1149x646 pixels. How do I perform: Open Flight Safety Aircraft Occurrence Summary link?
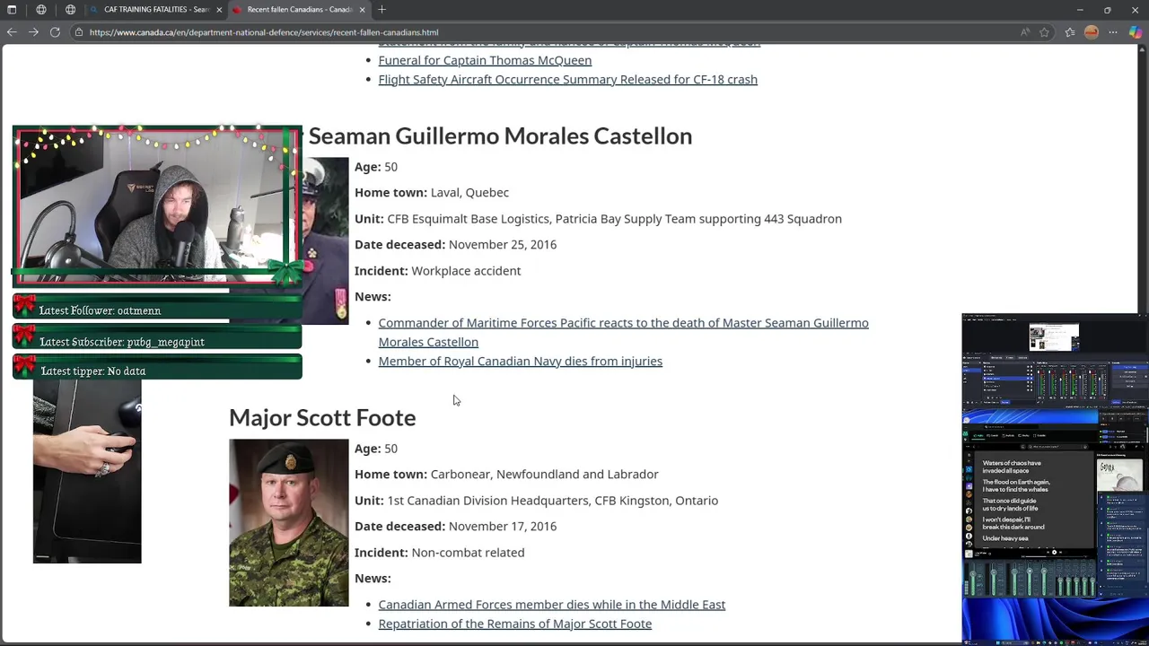pyautogui.click(x=567, y=80)
